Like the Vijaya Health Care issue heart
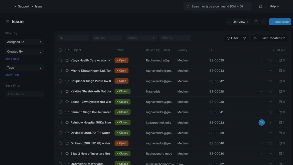The width and height of the screenshot is (293, 165). 67,60
